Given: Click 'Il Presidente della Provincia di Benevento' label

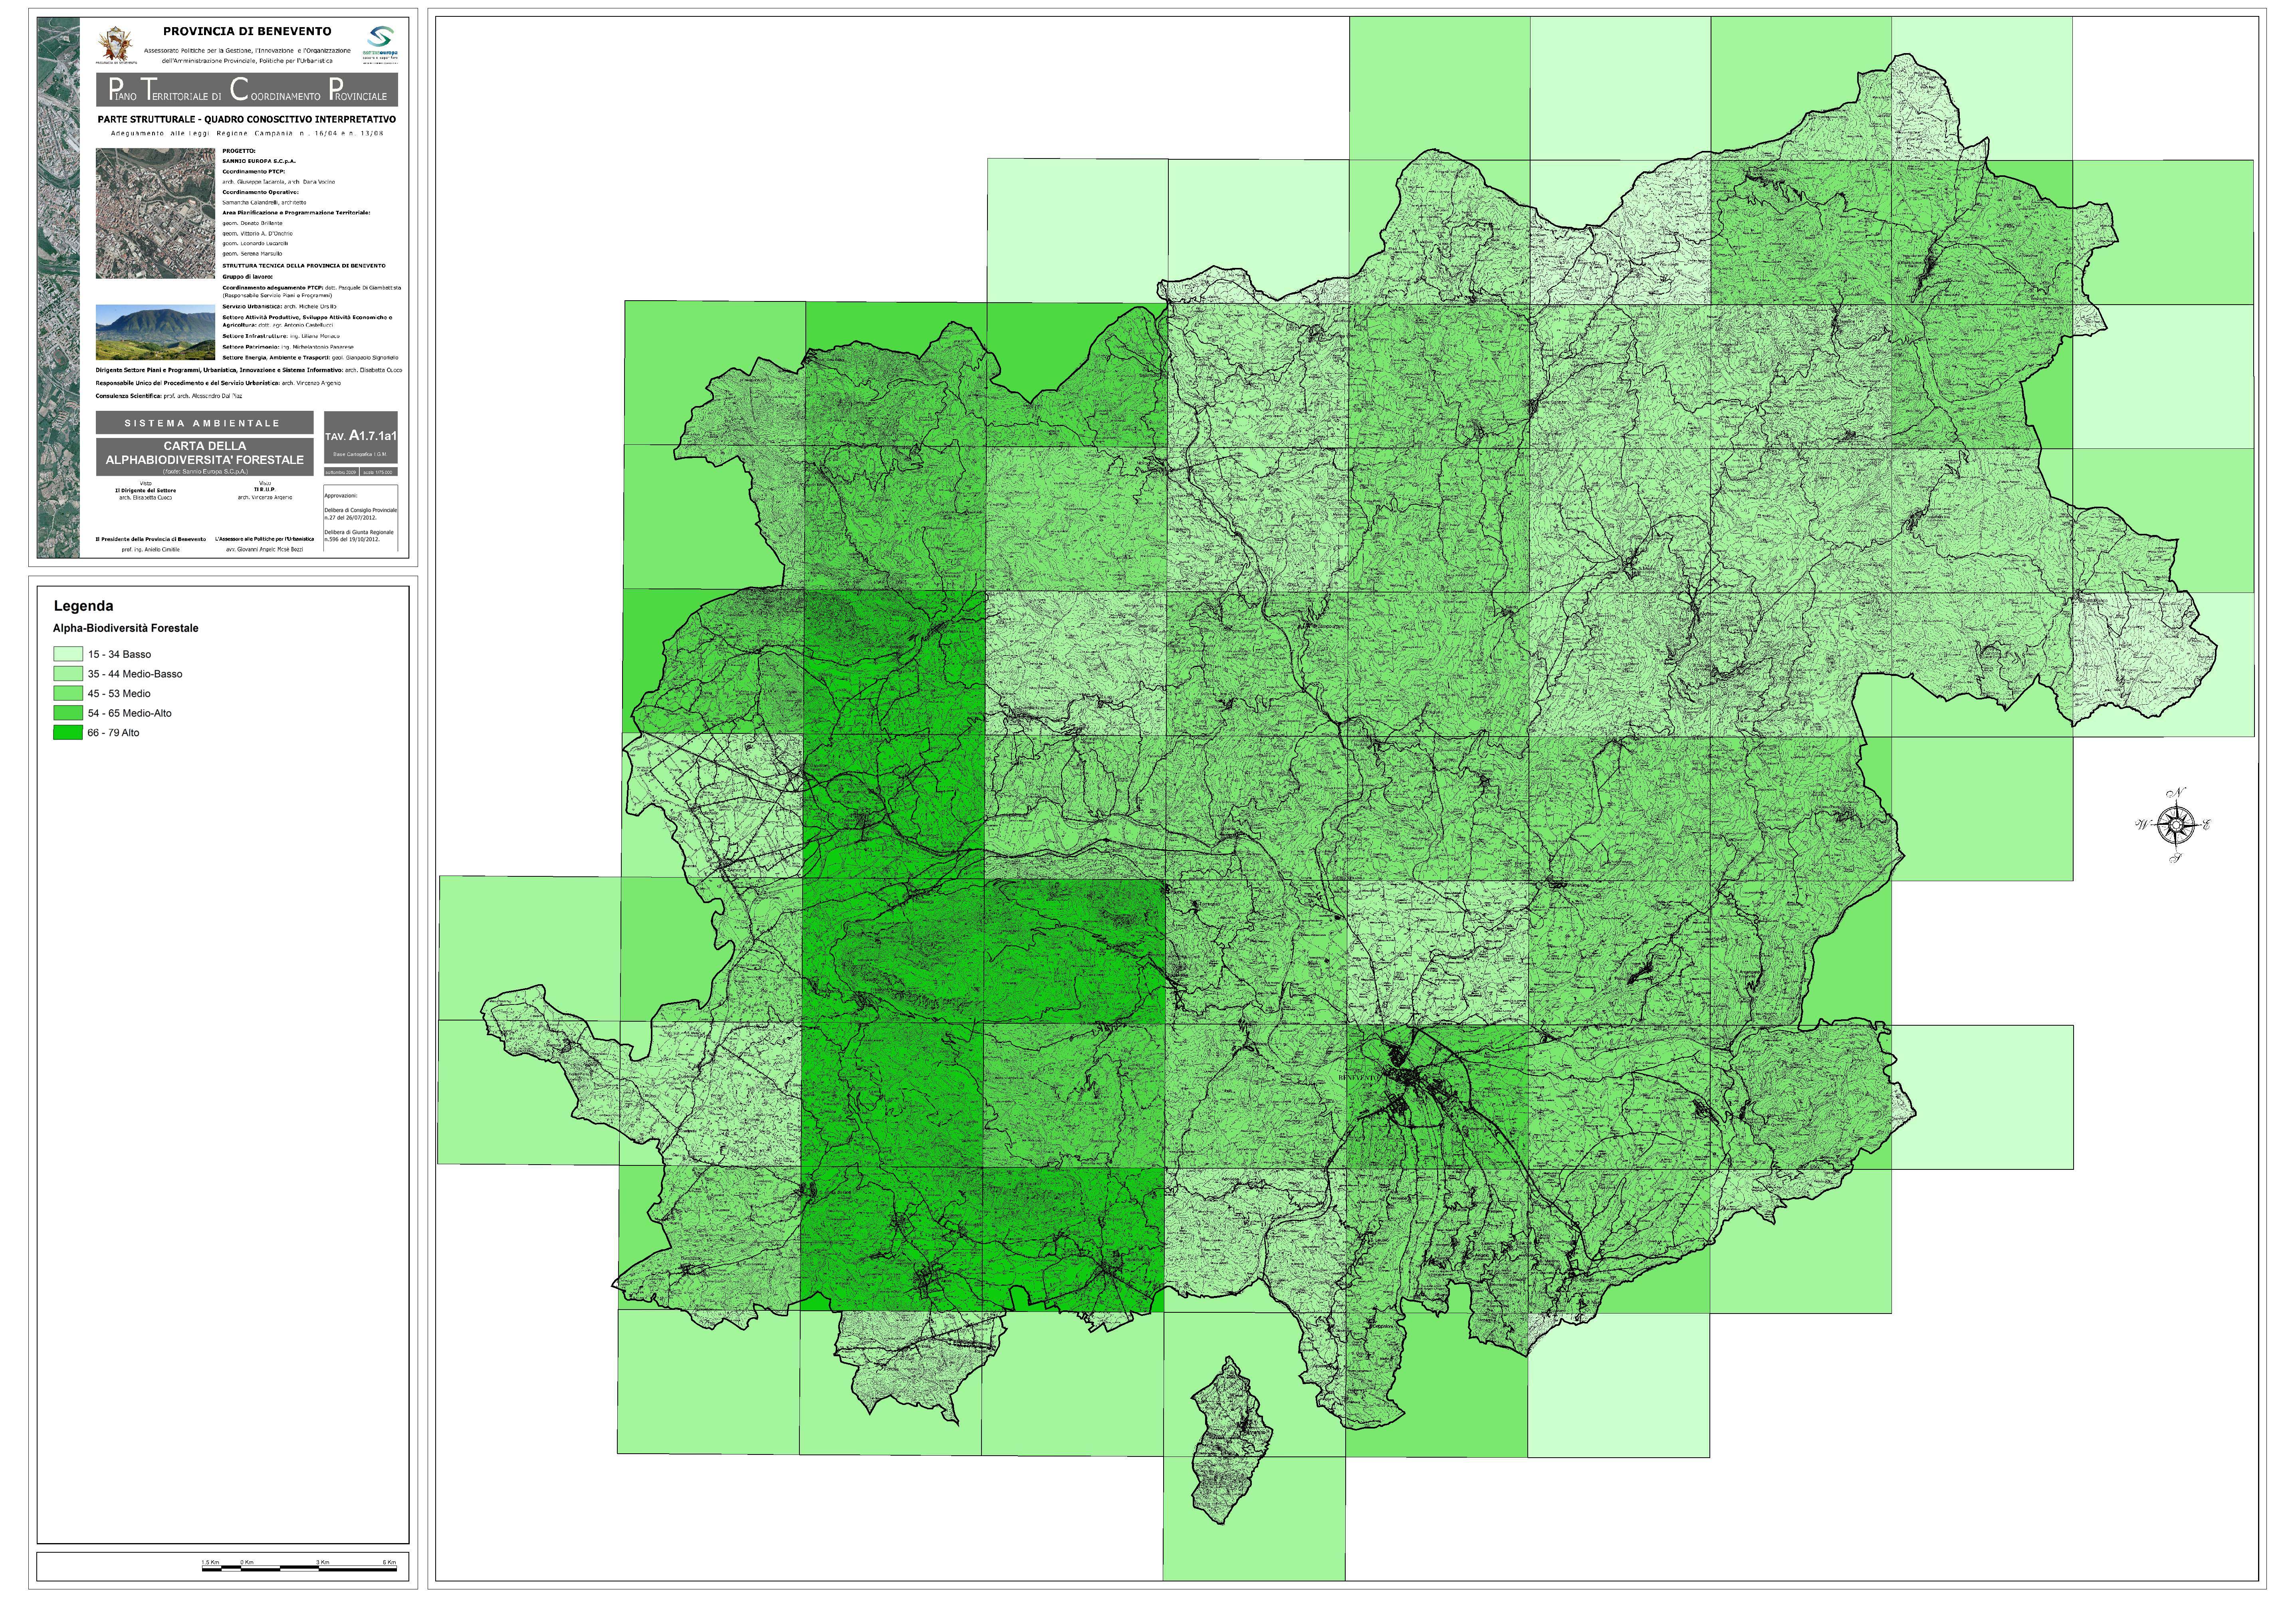Looking at the screenshot, I should pos(151,539).
